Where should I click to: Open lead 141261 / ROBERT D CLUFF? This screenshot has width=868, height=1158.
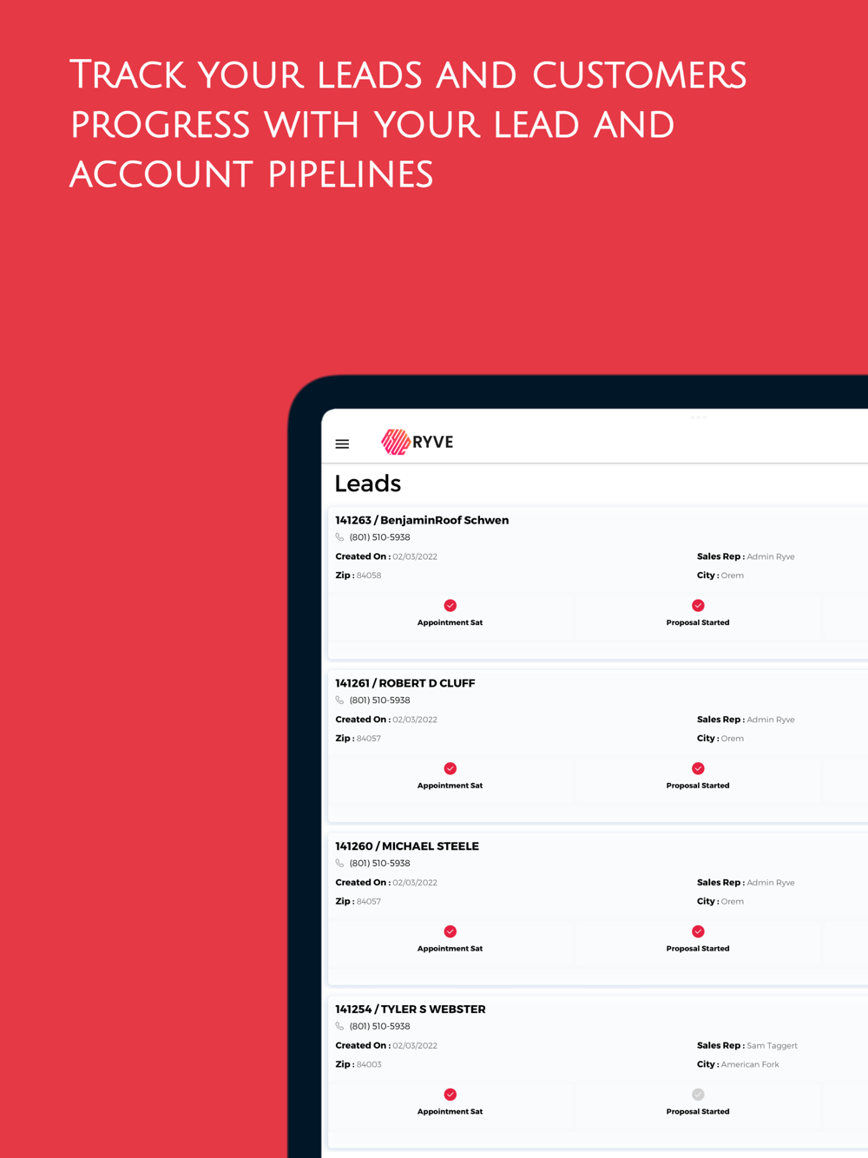coord(405,683)
